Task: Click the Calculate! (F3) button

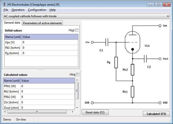Action: 156,114
